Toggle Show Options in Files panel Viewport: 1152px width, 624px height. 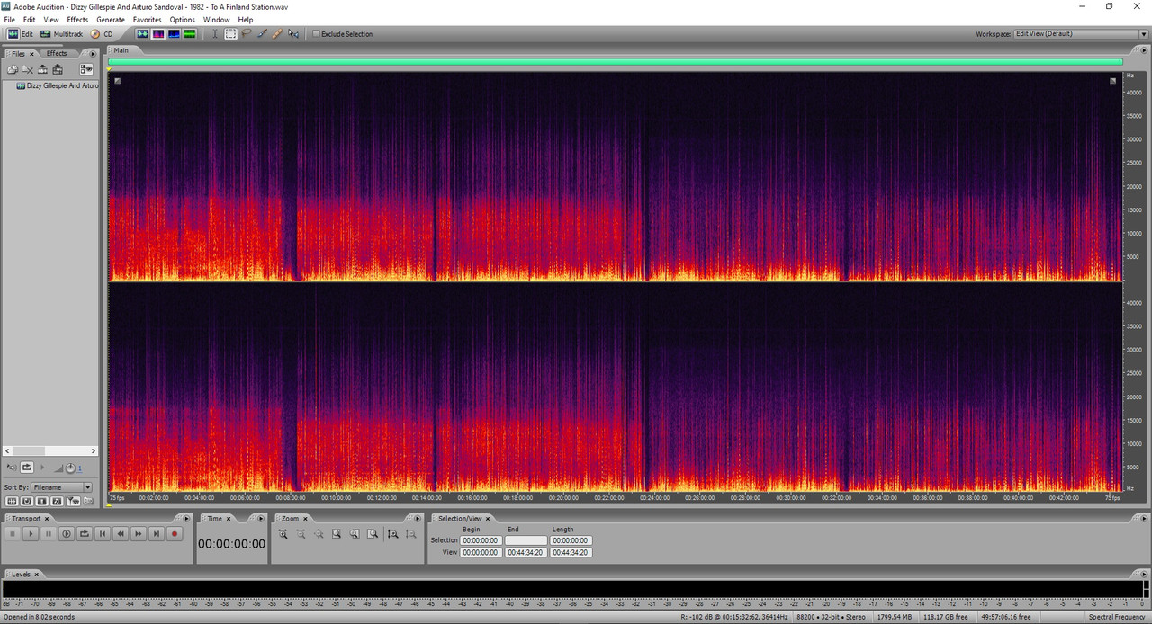pos(86,69)
